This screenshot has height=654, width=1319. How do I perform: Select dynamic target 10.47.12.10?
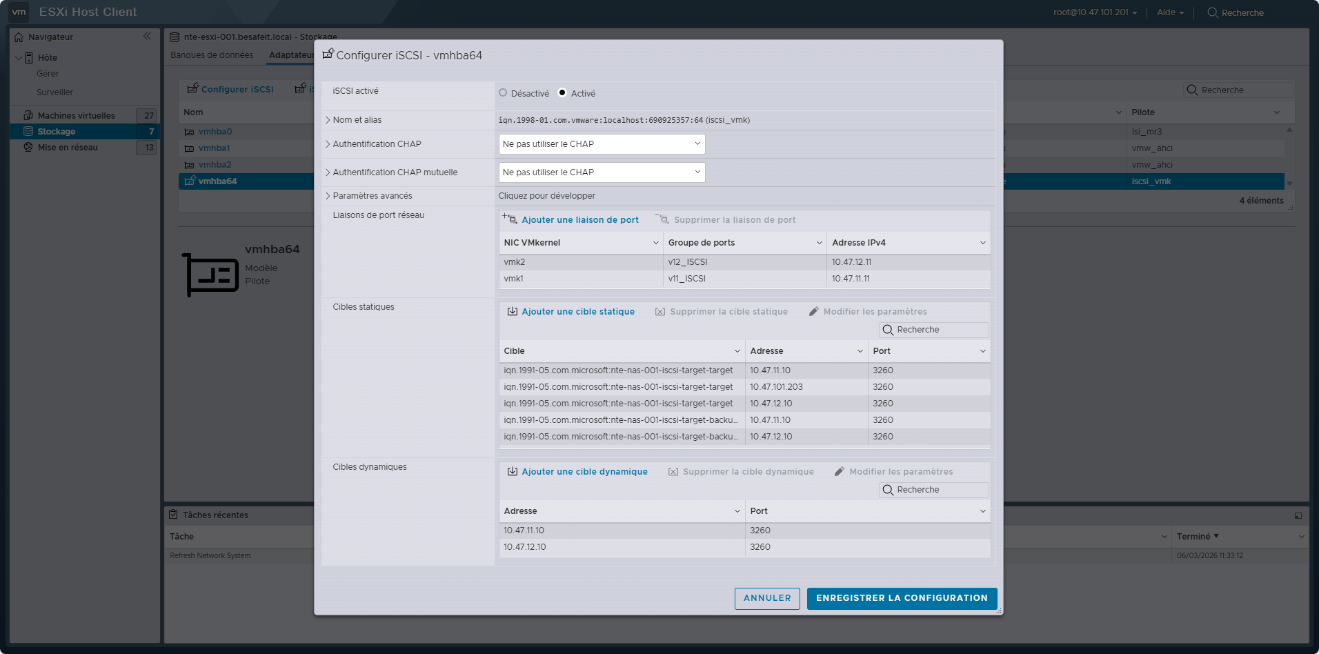[x=745, y=547]
